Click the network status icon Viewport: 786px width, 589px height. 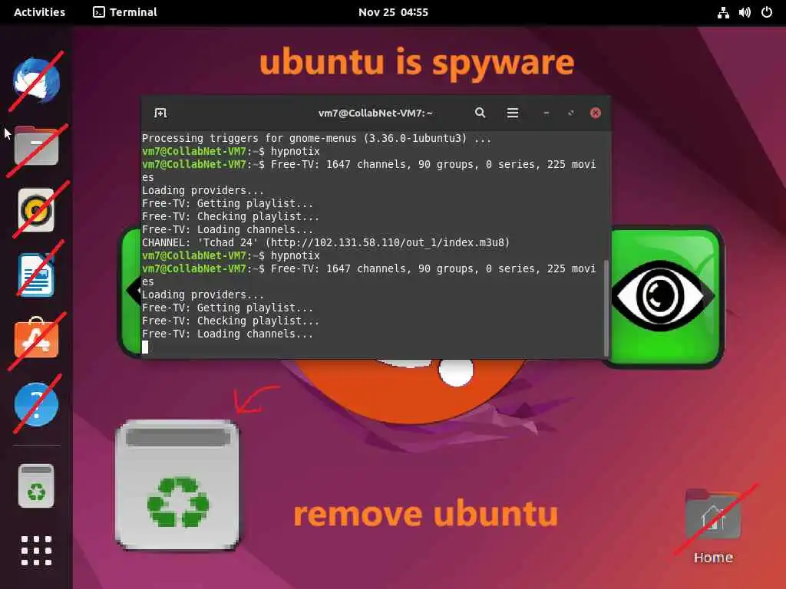click(723, 12)
